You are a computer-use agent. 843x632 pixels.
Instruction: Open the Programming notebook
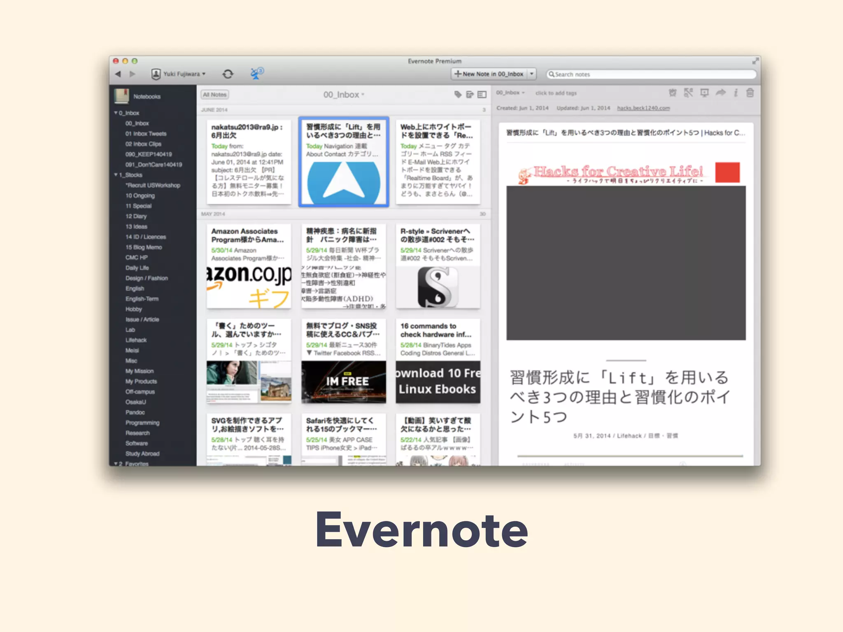[x=142, y=423]
